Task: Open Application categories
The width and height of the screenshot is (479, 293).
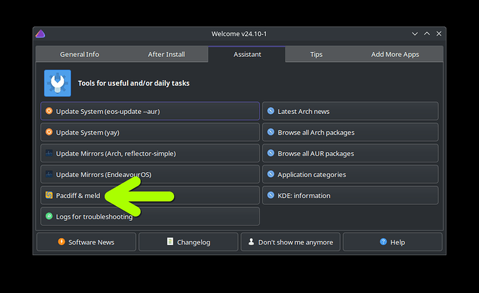Action: (351, 174)
